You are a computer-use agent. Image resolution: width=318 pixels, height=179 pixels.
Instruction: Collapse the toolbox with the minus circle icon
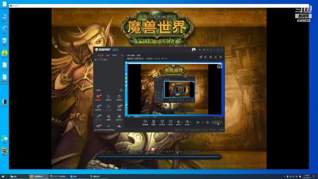[121, 90]
